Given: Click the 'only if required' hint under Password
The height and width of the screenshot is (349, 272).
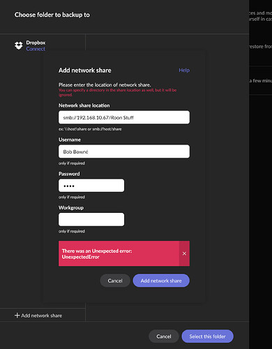Looking at the screenshot, I should coord(72,197).
